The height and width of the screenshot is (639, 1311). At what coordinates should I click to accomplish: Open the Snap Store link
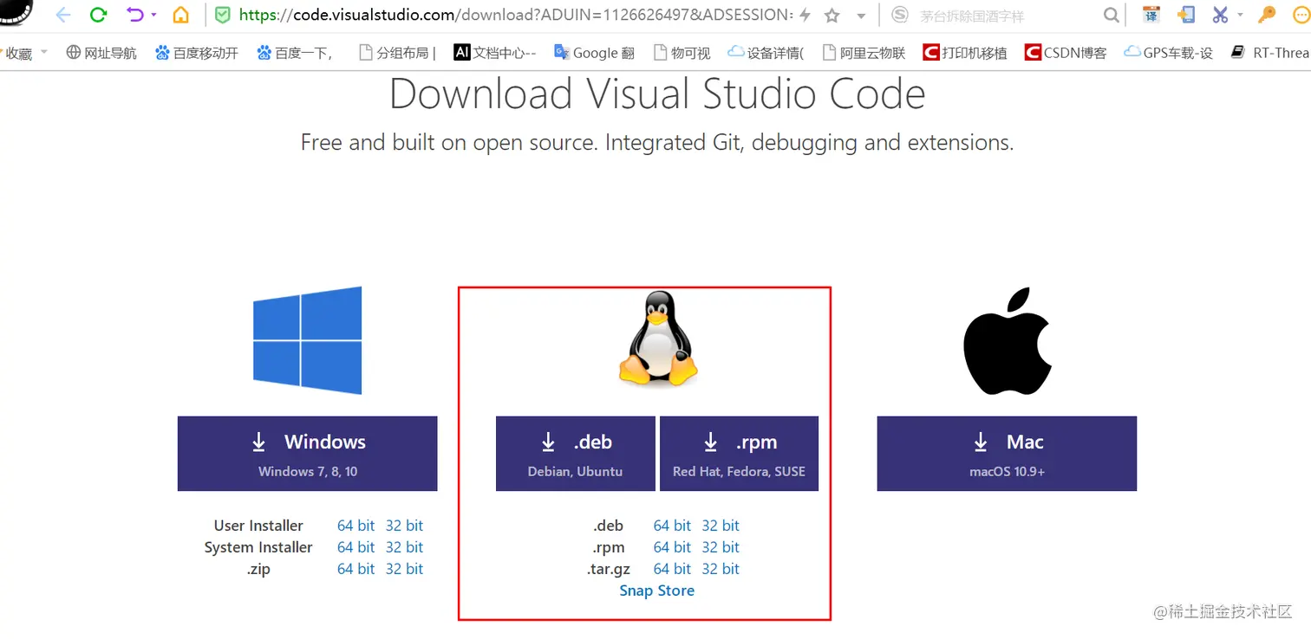(x=656, y=591)
